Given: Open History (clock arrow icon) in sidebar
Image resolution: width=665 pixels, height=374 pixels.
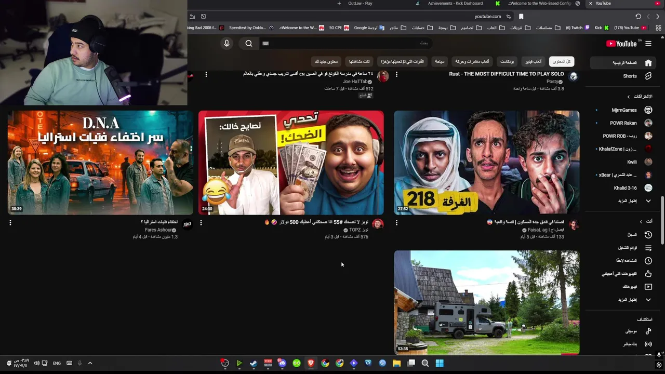Looking at the screenshot, I should (648, 235).
